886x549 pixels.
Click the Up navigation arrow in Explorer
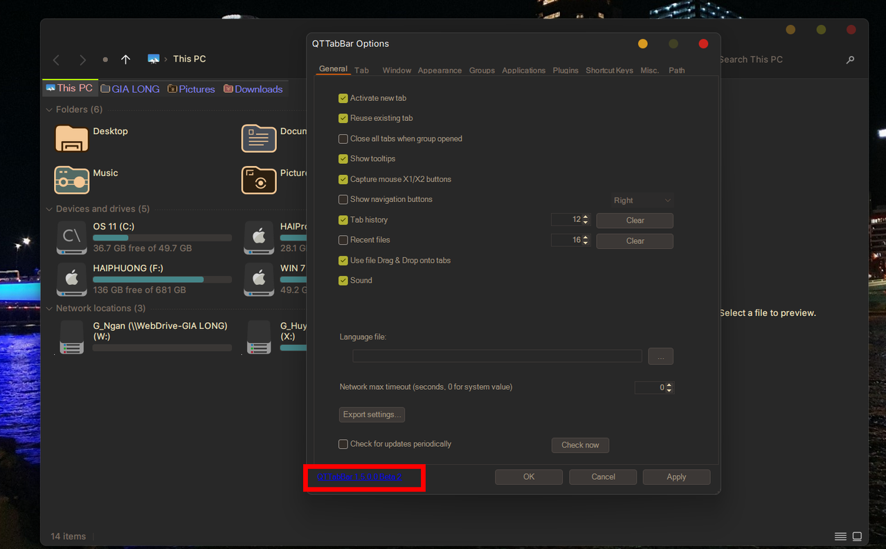click(125, 59)
